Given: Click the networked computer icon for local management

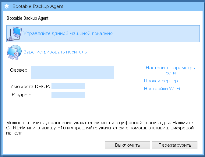Looking at the screenshot, I should (x=14, y=34).
